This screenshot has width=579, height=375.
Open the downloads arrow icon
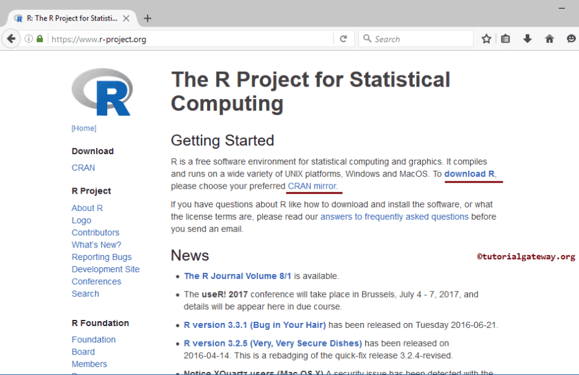pyautogui.click(x=528, y=39)
